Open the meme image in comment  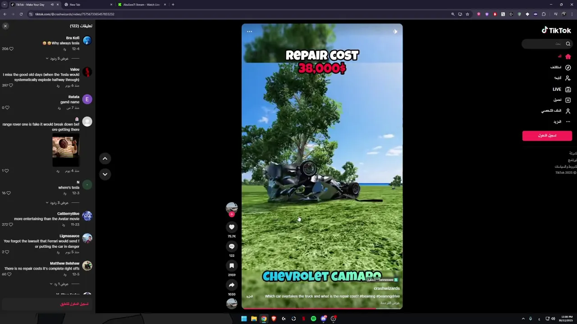pyautogui.click(x=65, y=149)
